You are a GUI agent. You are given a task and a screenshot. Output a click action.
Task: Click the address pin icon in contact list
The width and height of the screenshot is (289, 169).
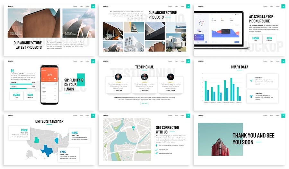tap(157, 146)
